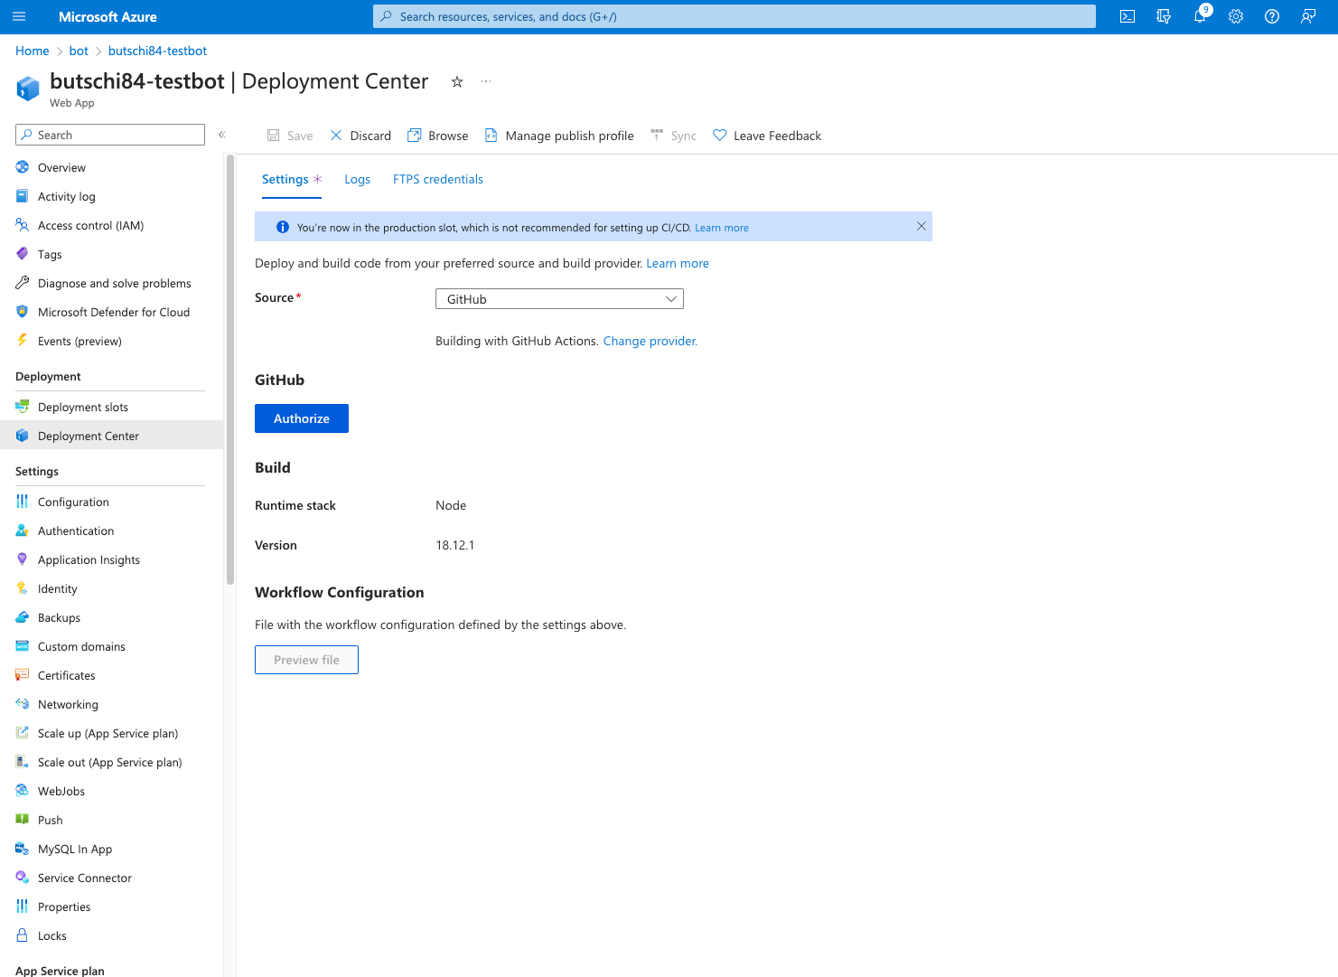Click the Microsoft Azure logo text
The height and width of the screenshot is (977, 1338).
[x=108, y=16]
